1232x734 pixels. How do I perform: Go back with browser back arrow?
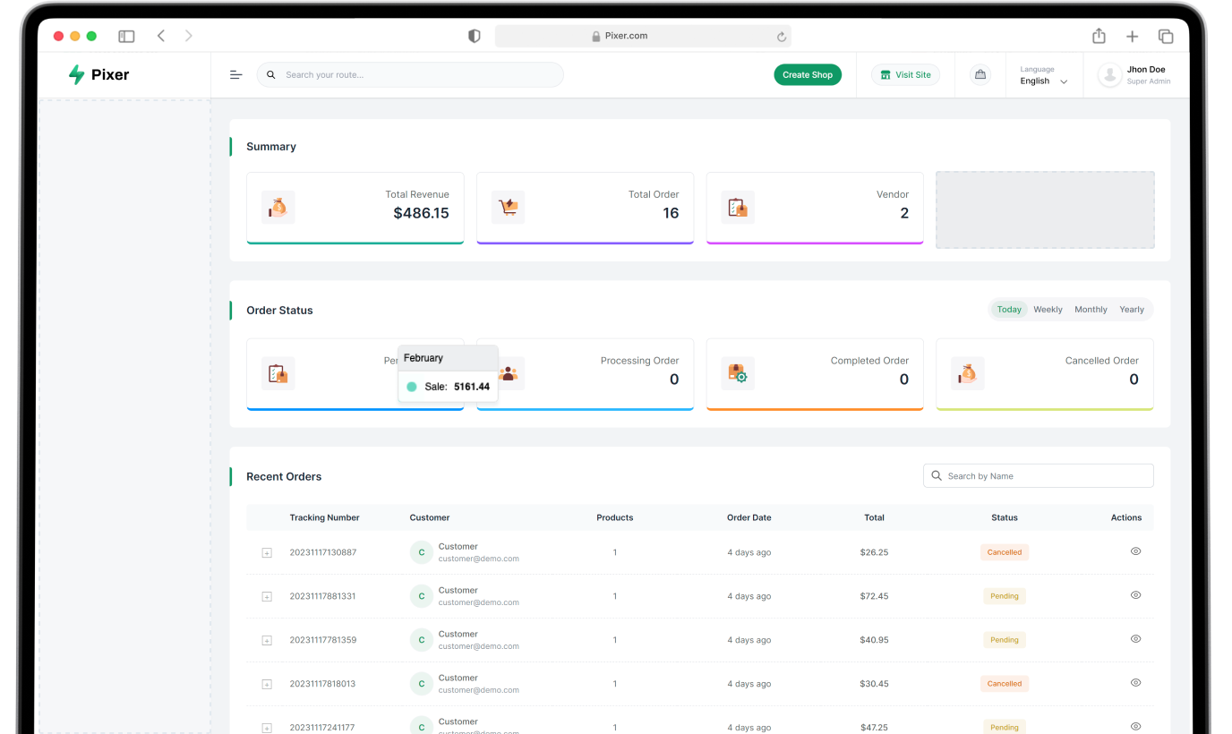pyautogui.click(x=161, y=36)
